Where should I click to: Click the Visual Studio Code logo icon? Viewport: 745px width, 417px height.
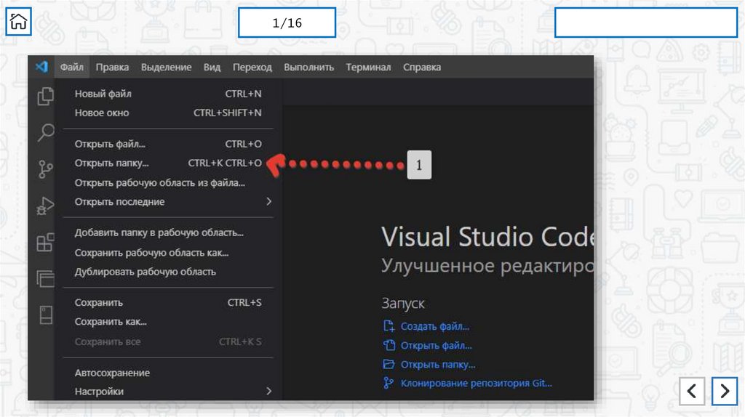tap(41, 67)
